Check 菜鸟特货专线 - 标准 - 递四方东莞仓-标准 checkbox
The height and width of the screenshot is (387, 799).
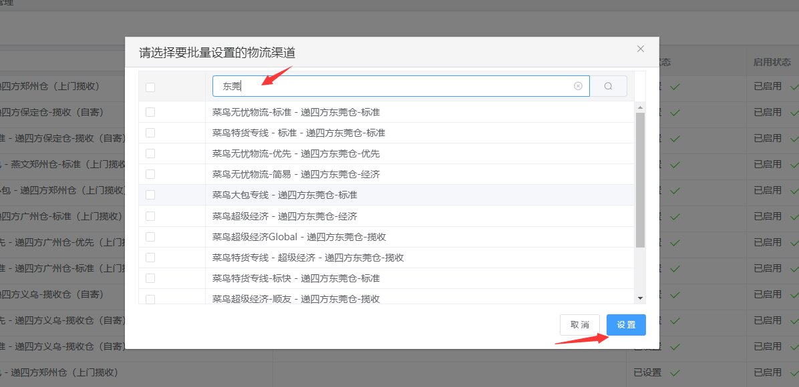click(x=150, y=133)
